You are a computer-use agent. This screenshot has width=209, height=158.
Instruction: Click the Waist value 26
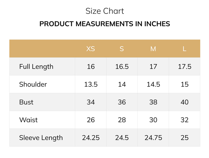(91, 120)
